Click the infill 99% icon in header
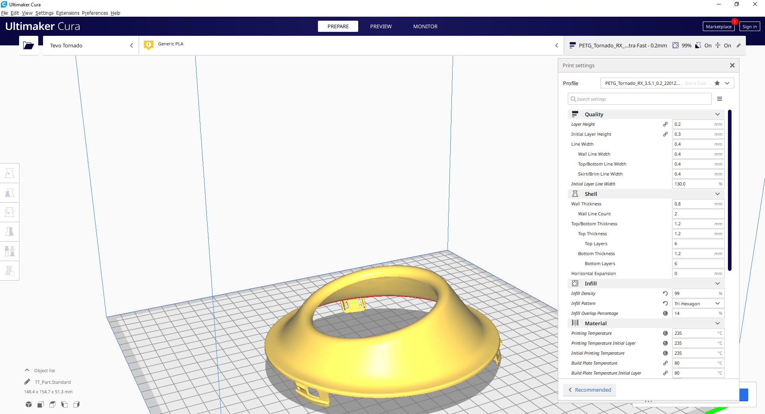Viewport: 765px width, 414px height. pyautogui.click(x=675, y=45)
